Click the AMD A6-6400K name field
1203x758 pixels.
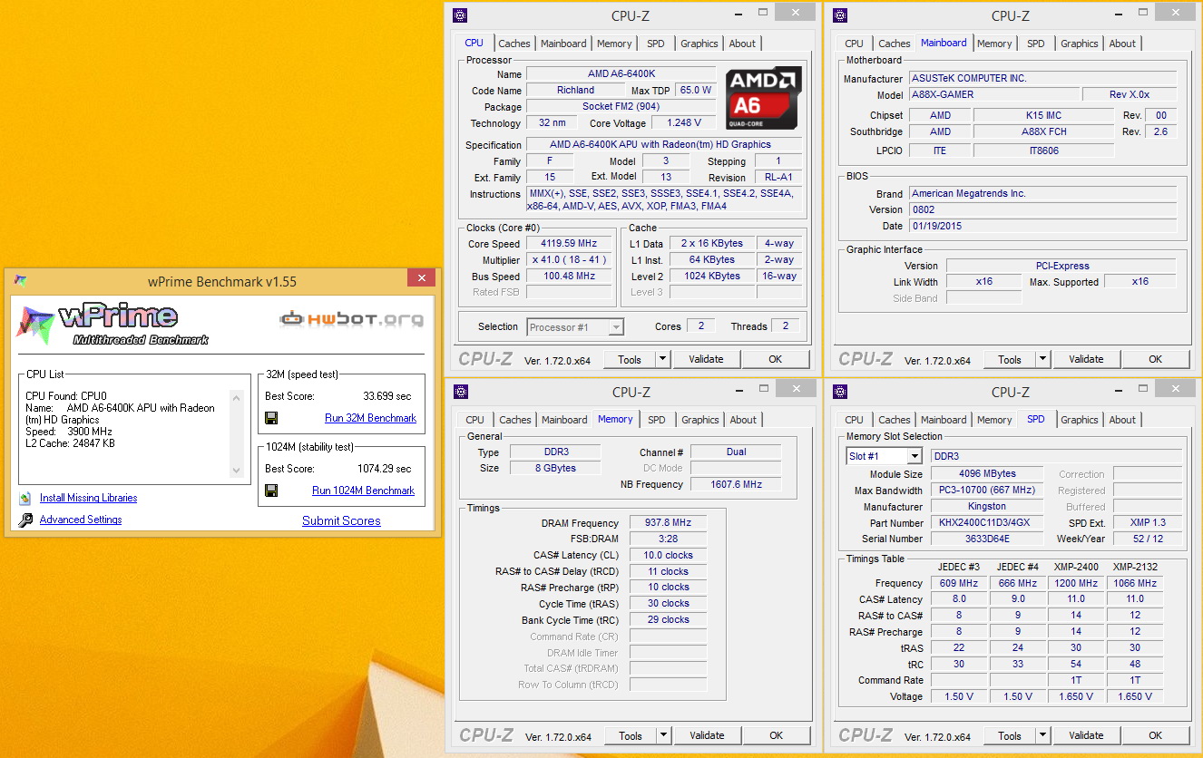621,74
